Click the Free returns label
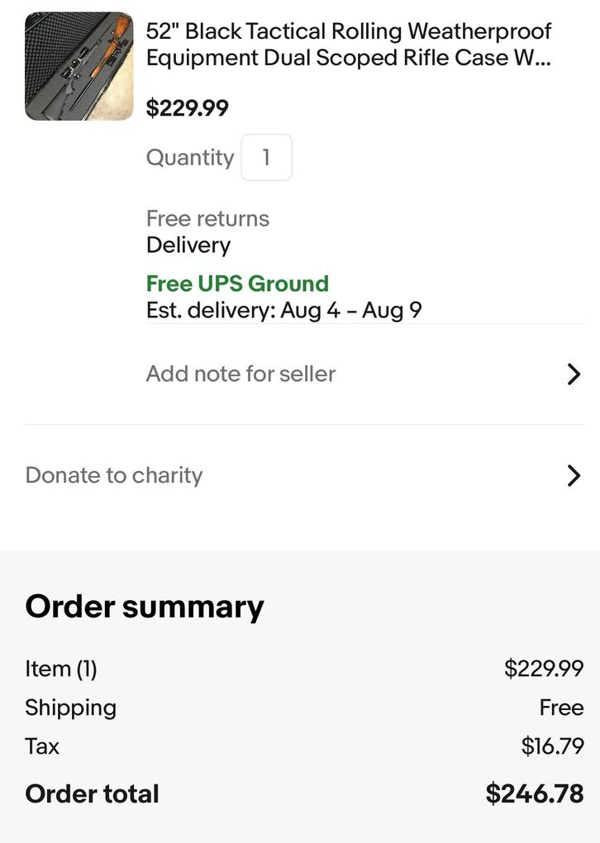 (207, 218)
